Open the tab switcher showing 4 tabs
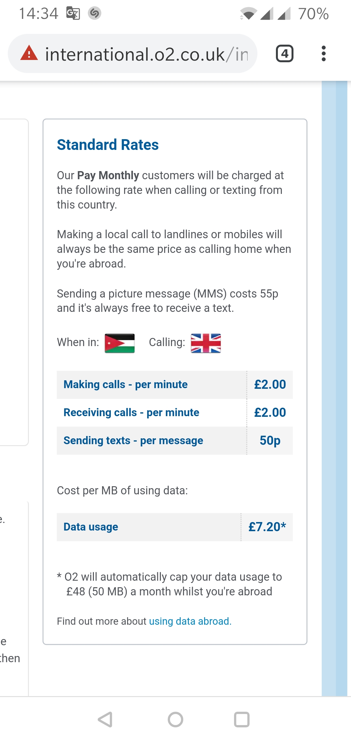Viewport: 351px width, 743px height. point(284,54)
